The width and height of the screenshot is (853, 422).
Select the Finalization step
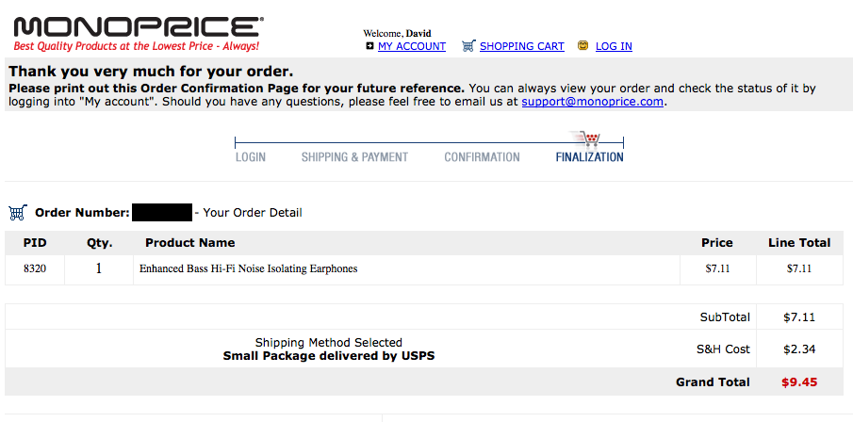[589, 157]
